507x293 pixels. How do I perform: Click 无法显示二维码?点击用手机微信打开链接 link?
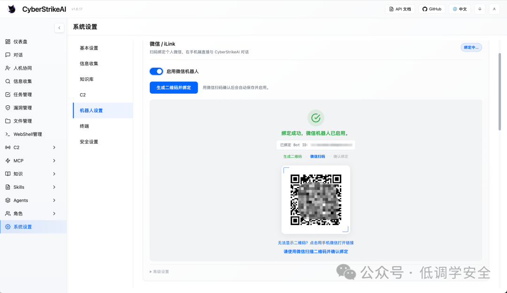tap(315, 243)
